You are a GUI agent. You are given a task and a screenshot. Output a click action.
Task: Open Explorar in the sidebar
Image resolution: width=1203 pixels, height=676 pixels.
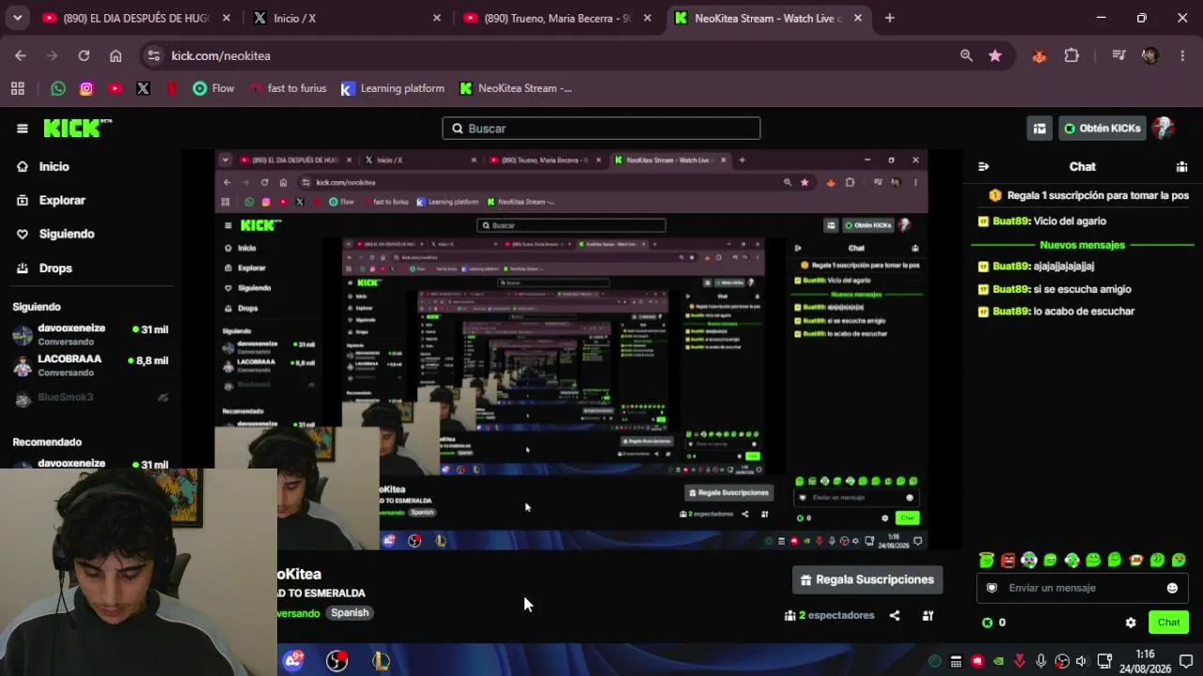tap(52, 200)
